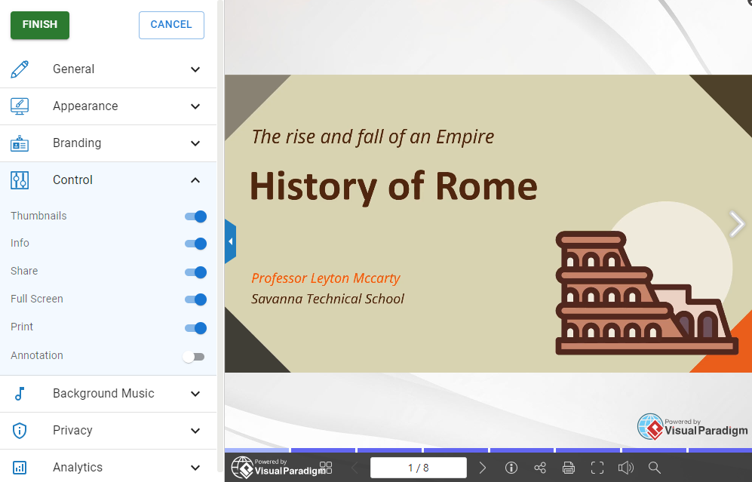
Task: Open search with the magnifier icon
Action: (x=655, y=468)
